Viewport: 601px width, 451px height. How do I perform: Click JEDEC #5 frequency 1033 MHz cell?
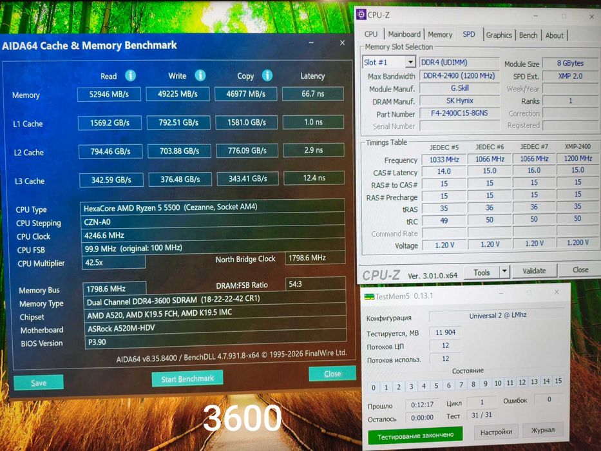tap(444, 159)
